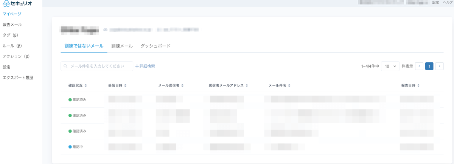Focus the メール件名 search field
This screenshot has width=454, height=164.
coord(97,66)
